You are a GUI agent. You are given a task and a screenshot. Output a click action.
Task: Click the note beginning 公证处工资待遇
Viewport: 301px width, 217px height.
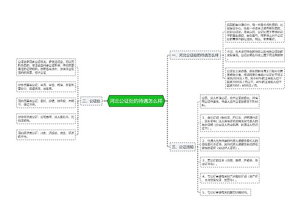click(x=255, y=78)
